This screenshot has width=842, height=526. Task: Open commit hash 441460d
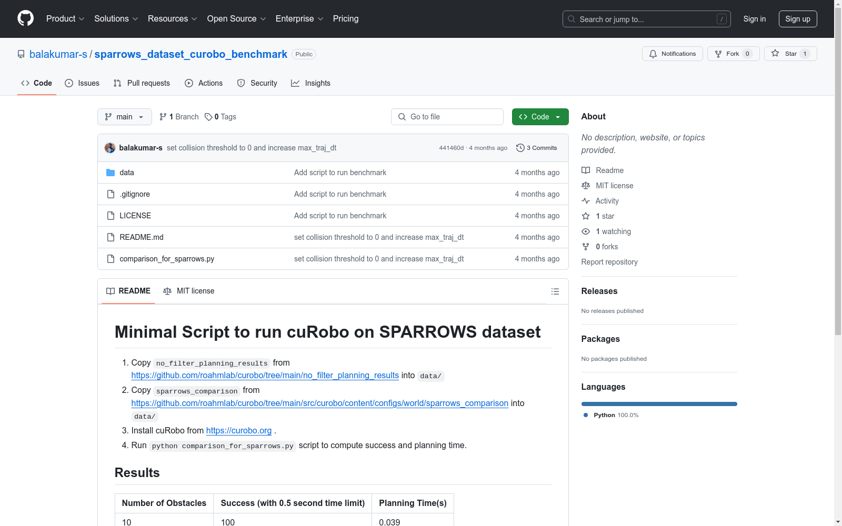coord(452,148)
